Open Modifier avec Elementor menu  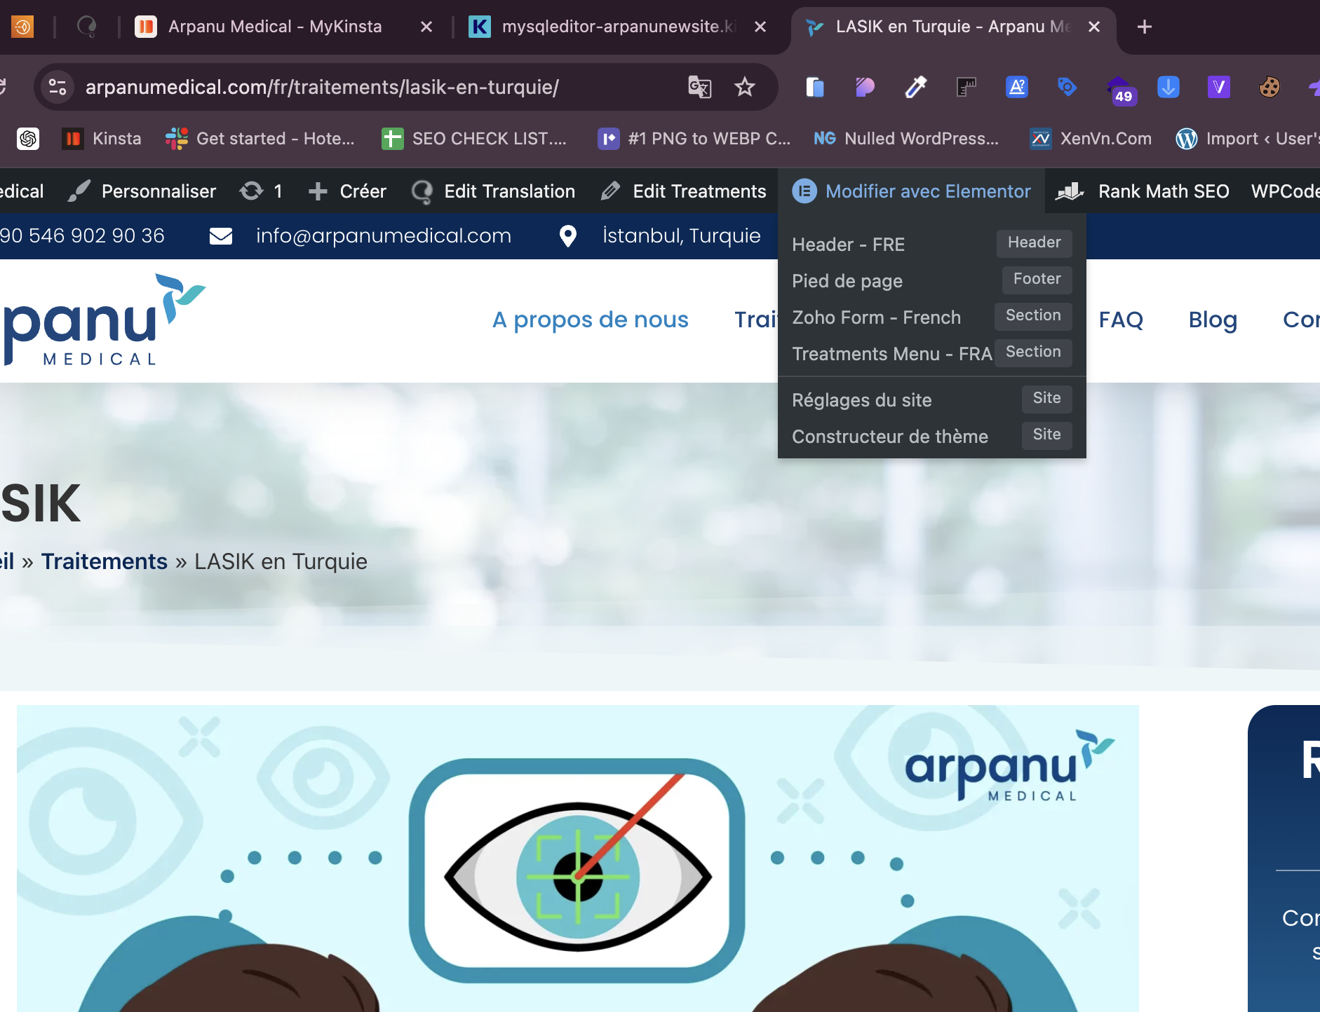911,191
